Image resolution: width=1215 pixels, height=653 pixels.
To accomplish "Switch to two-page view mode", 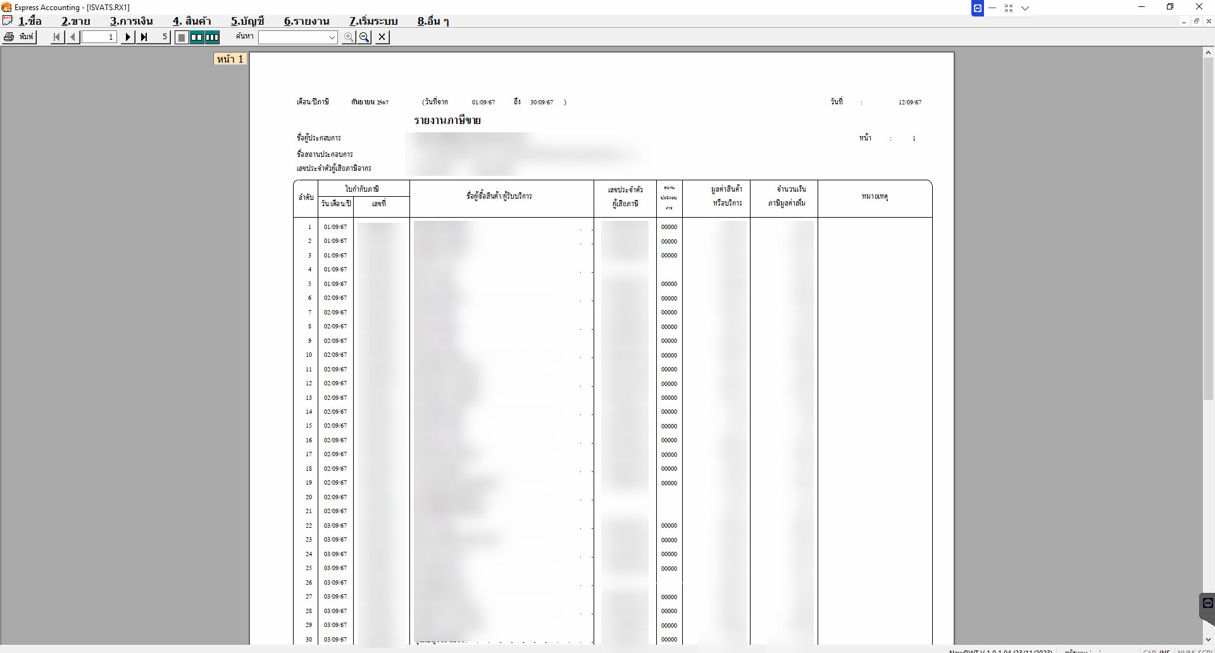I will coord(197,37).
